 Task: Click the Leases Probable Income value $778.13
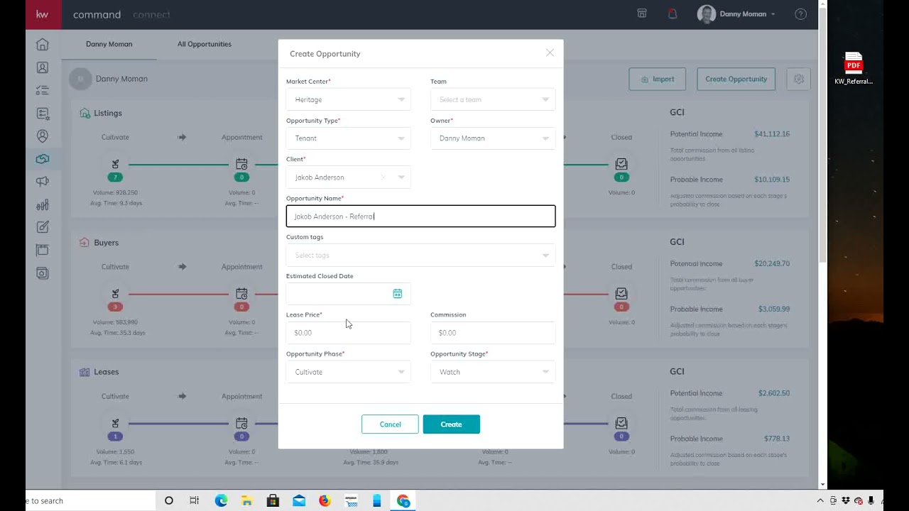[777, 439]
